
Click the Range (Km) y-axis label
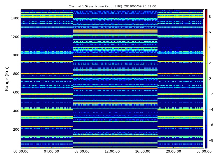point(7,79)
